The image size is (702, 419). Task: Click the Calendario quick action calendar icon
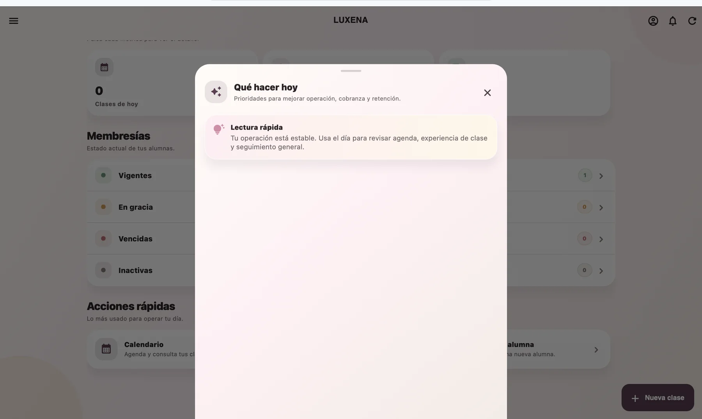(x=106, y=349)
